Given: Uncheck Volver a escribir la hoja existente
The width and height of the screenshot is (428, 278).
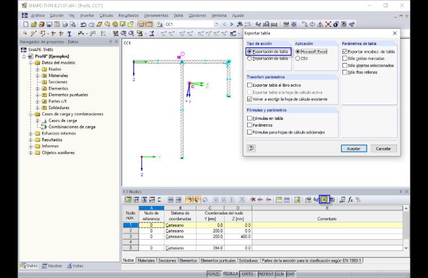Looking at the screenshot, I should (x=249, y=99).
